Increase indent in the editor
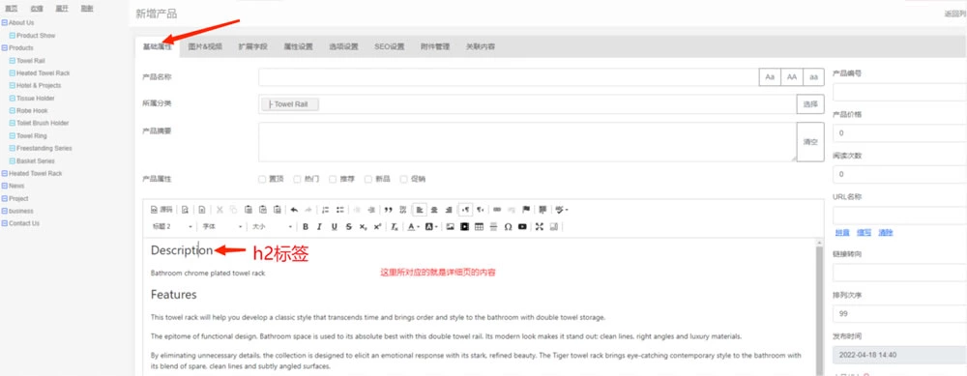Screen dimensions: 967x376 click(x=370, y=210)
